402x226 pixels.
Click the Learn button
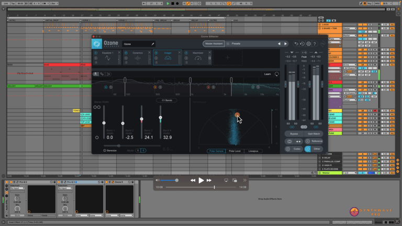[267, 74]
